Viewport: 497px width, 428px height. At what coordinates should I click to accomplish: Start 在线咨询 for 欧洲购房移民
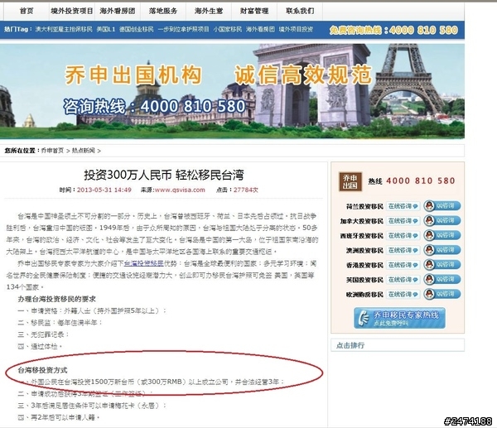(403, 295)
